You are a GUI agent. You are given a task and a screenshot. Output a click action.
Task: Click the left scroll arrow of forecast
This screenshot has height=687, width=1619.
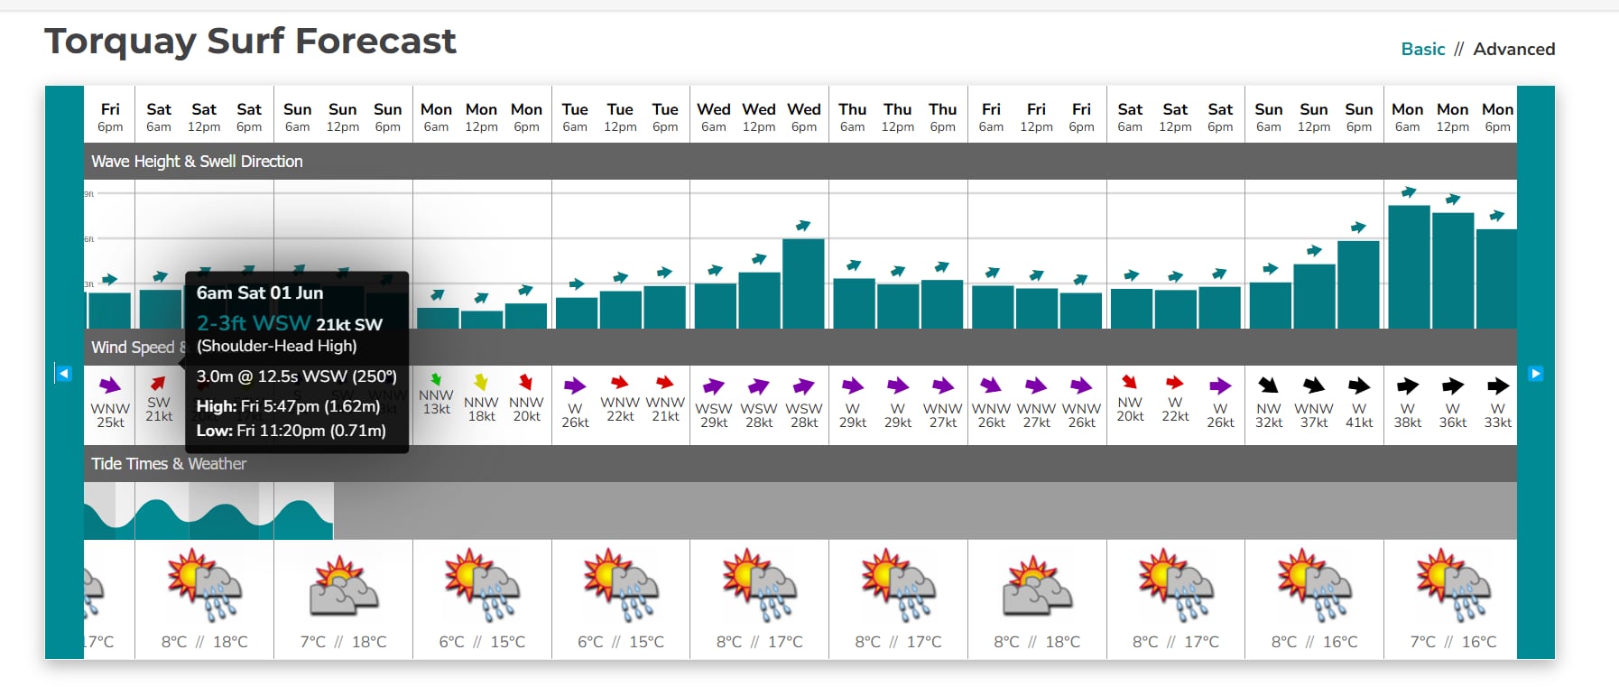coord(63,373)
